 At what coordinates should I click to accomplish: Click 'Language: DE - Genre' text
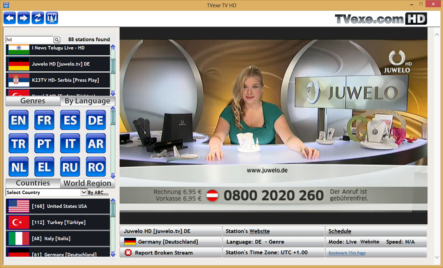255,242
